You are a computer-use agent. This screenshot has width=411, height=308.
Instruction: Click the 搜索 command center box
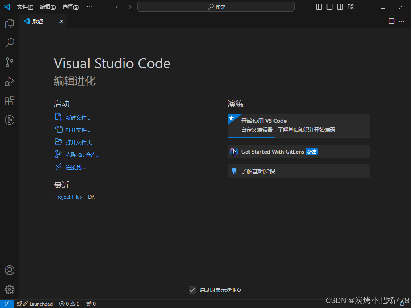click(216, 7)
